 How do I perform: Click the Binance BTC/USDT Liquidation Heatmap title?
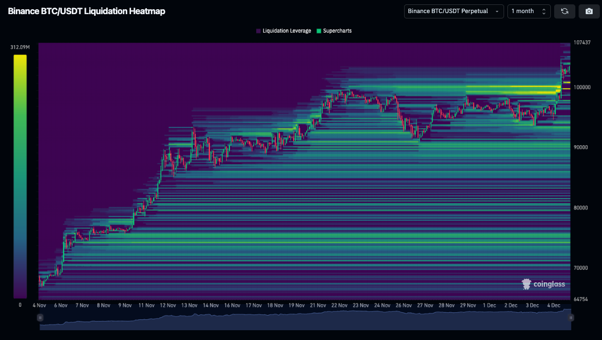(87, 11)
